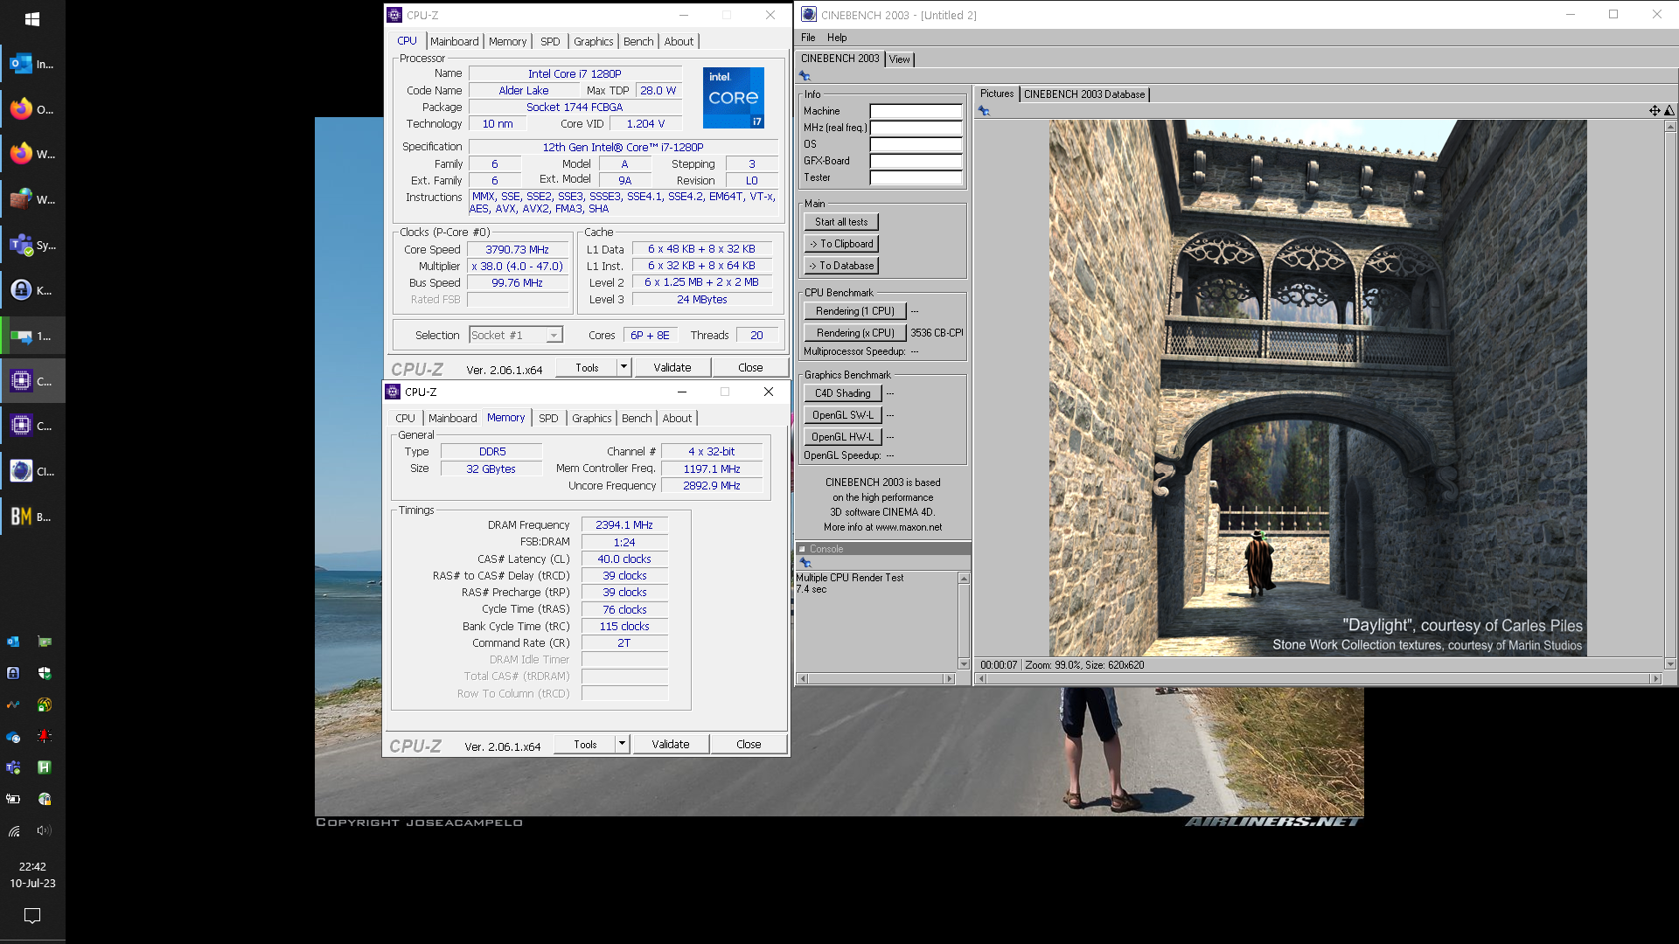Switch to SPD tab in top CPU-Z

coord(550,41)
